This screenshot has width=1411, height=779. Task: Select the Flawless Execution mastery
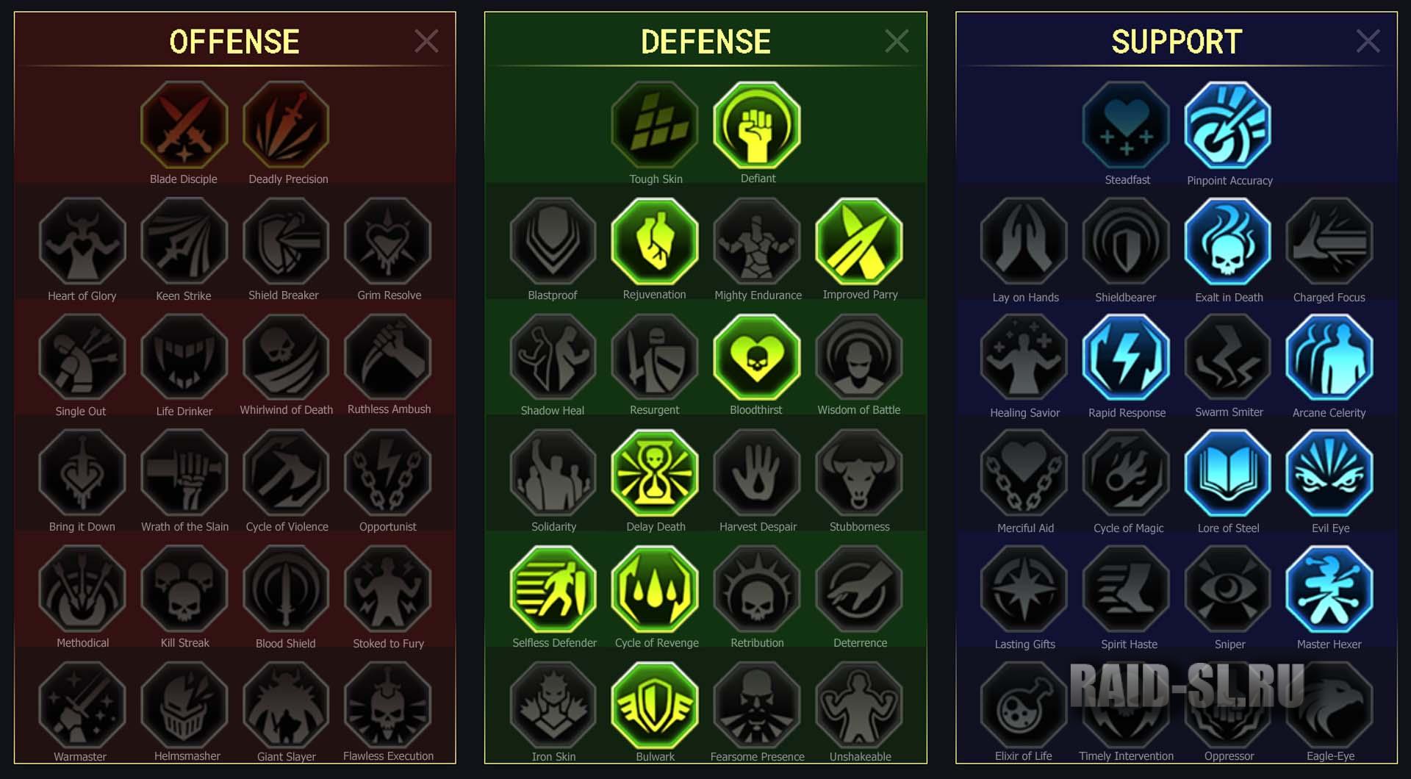(388, 705)
